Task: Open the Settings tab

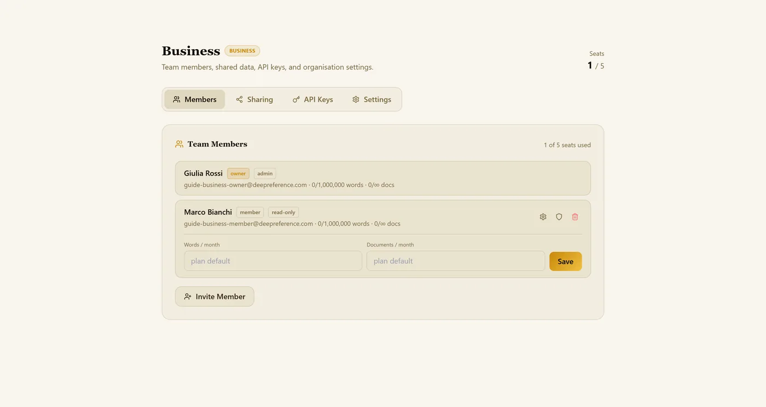Action: [372, 99]
